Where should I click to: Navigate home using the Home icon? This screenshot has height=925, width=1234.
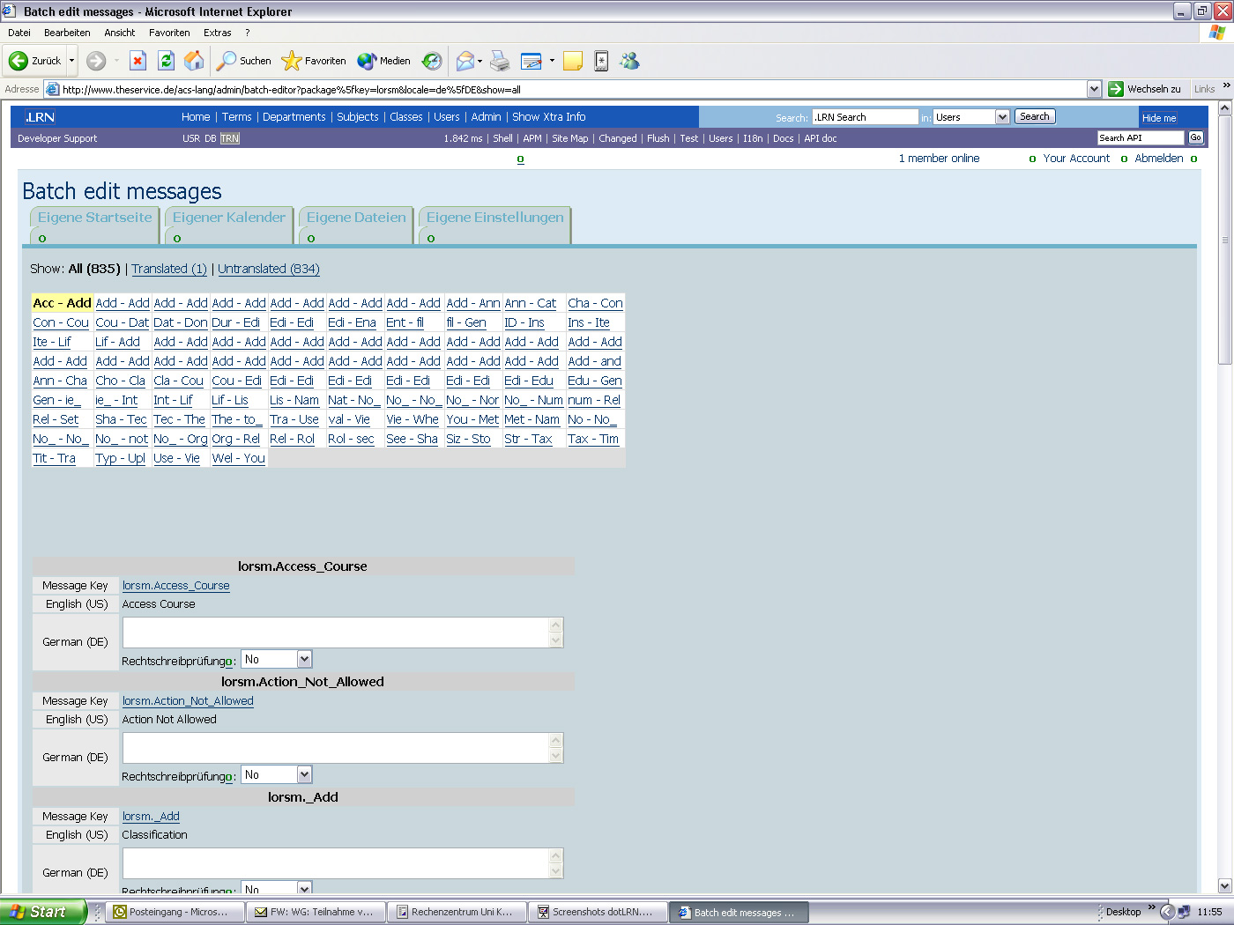pos(195,61)
